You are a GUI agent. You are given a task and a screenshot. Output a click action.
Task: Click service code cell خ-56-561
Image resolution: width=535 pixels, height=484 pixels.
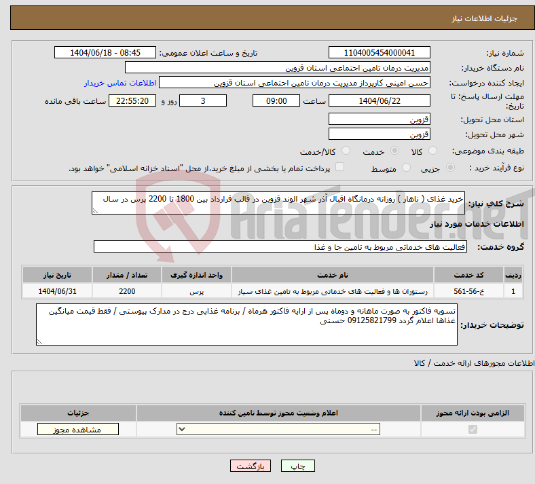click(x=469, y=291)
